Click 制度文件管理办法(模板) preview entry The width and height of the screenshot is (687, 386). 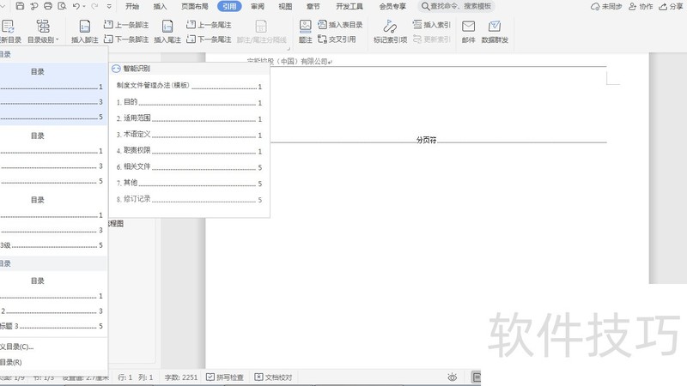[189, 86]
